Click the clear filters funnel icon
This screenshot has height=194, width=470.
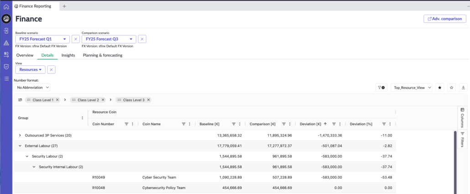coord(381,87)
